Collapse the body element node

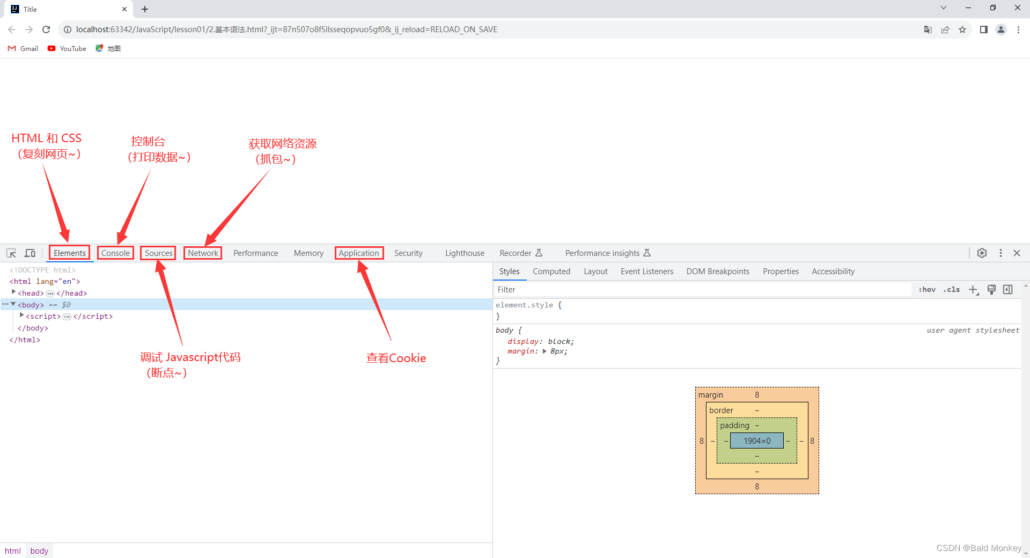(13, 304)
